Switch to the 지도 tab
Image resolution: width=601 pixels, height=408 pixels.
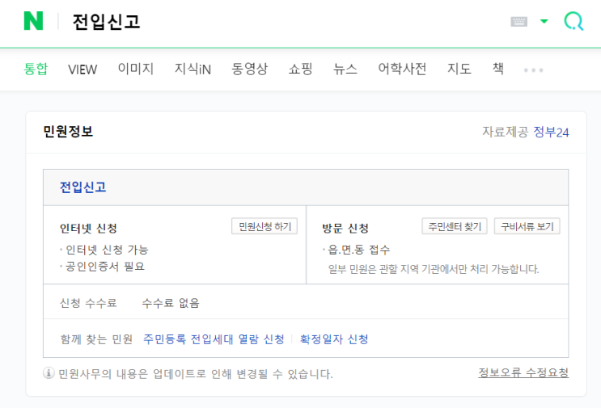[459, 69]
